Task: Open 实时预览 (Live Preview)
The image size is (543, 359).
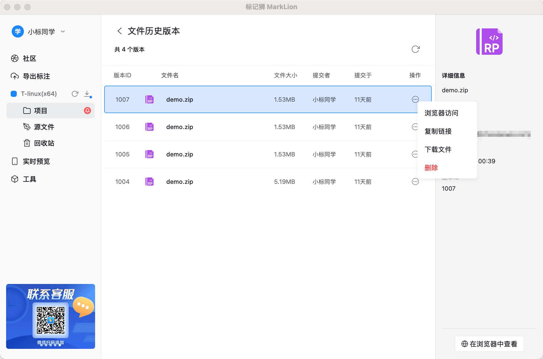Action: point(36,161)
